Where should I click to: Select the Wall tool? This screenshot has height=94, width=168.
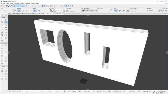(2, 20)
